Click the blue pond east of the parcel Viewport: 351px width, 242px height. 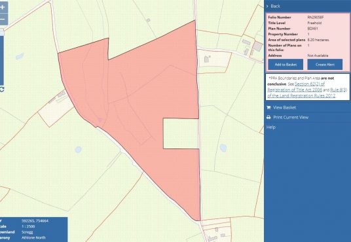tap(223, 148)
